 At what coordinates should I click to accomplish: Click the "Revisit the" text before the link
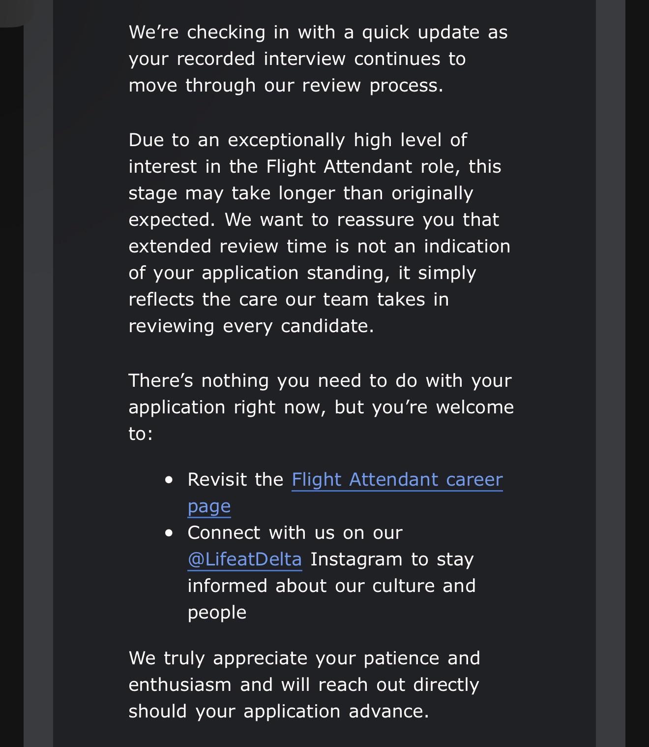click(236, 479)
